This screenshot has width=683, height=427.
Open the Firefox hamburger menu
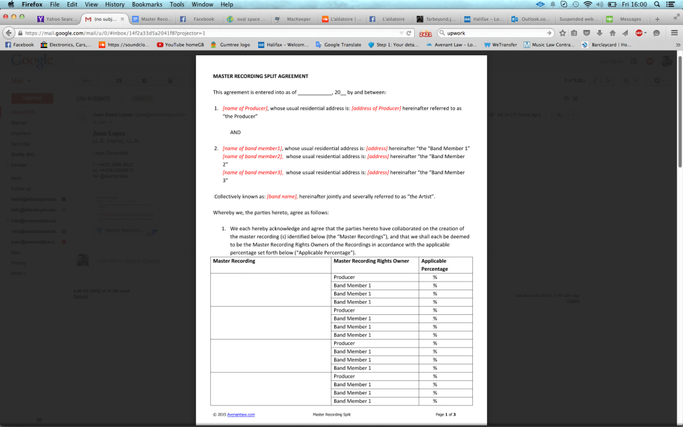point(674,33)
